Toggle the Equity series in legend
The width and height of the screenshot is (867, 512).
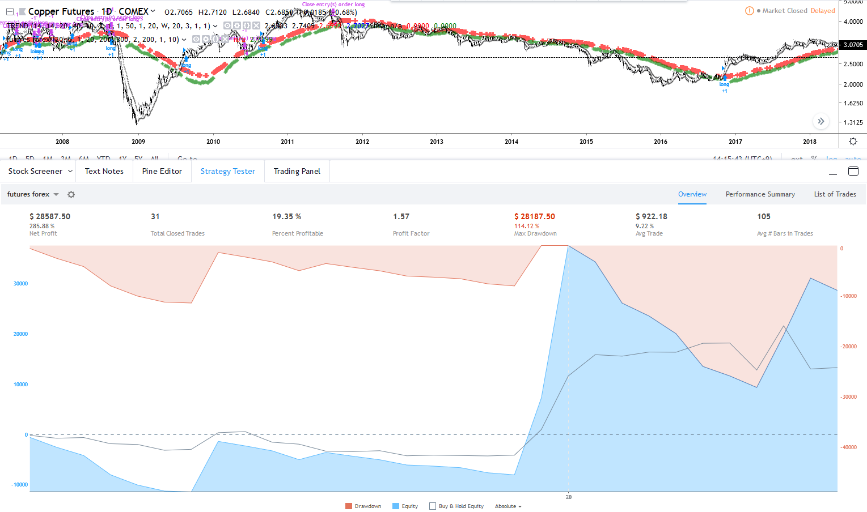tap(405, 506)
